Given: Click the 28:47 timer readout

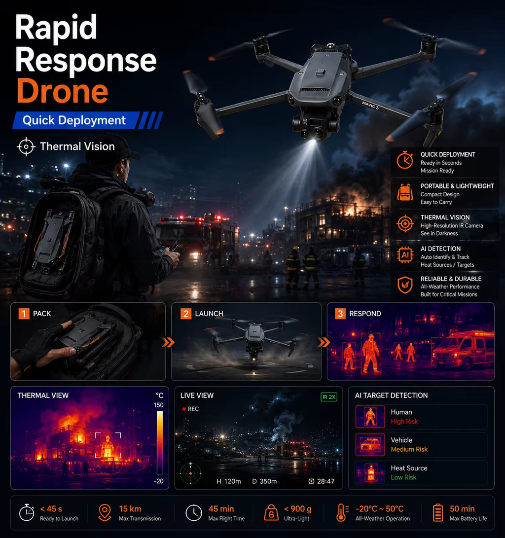Looking at the screenshot, I should (x=325, y=481).
